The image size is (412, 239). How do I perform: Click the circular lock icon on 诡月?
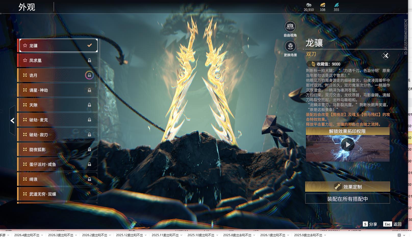pyautogui.click(x=89, y=75)
